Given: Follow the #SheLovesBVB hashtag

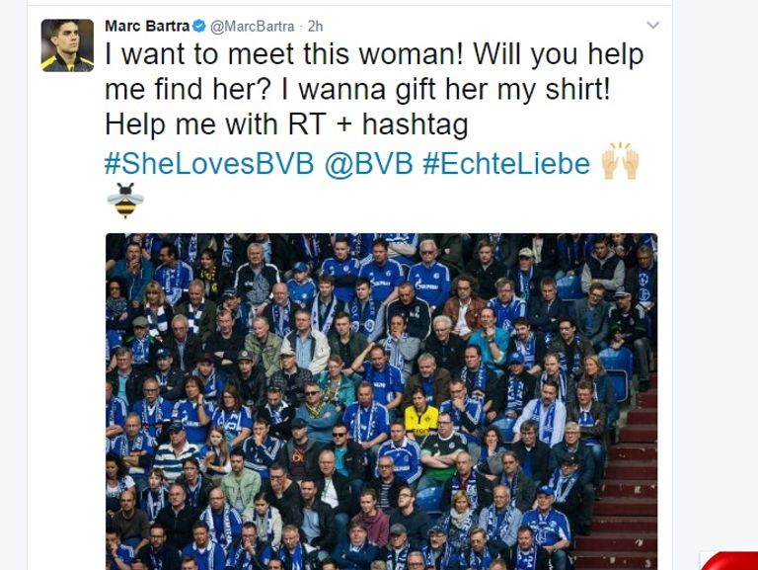Looking at the screenshot, I should click(x=209, y=163).
